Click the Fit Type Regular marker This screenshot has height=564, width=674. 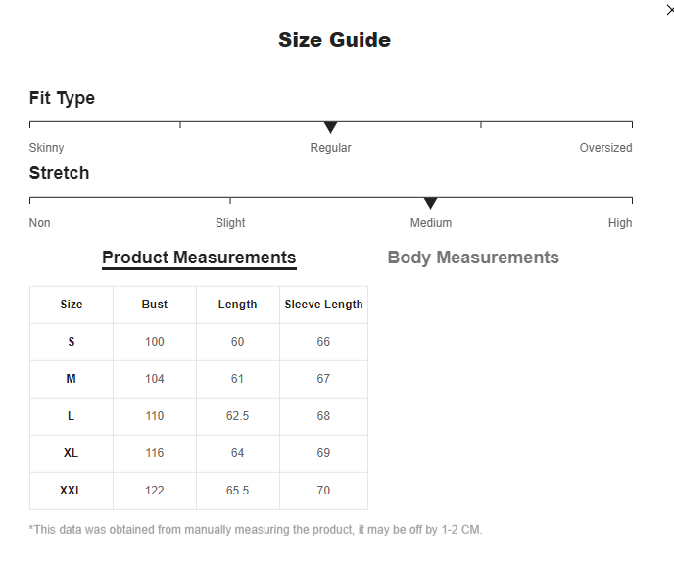[x=330, y=127]
